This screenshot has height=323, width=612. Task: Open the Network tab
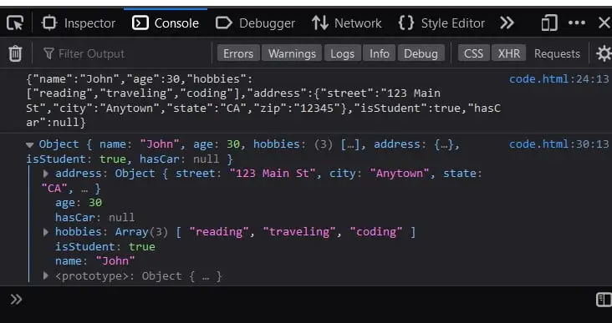click(x=347, y=23)
